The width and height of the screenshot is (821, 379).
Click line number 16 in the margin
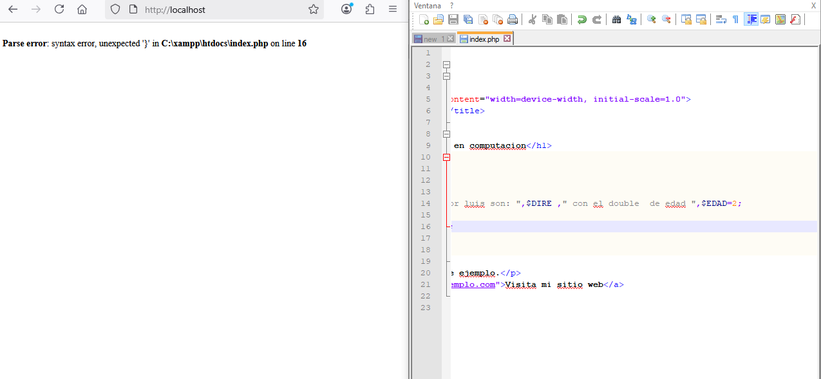[426, 226]
